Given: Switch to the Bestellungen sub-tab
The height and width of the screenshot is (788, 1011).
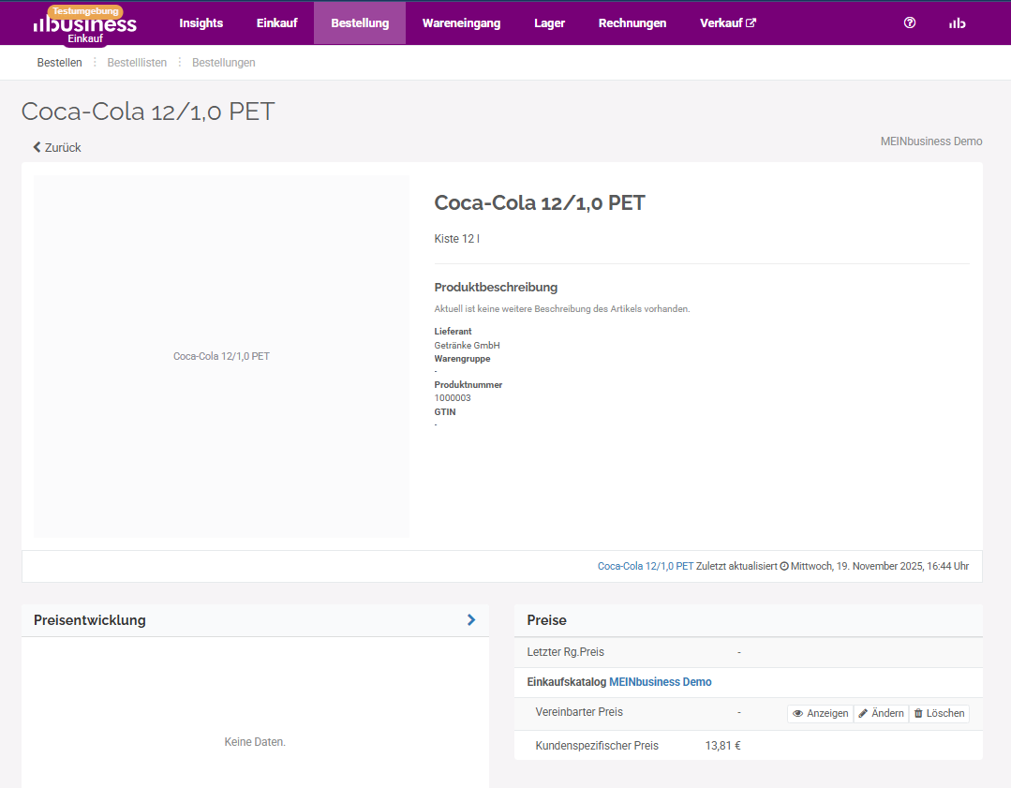Looking at the screenshot, I should click(x=224, y=63).
